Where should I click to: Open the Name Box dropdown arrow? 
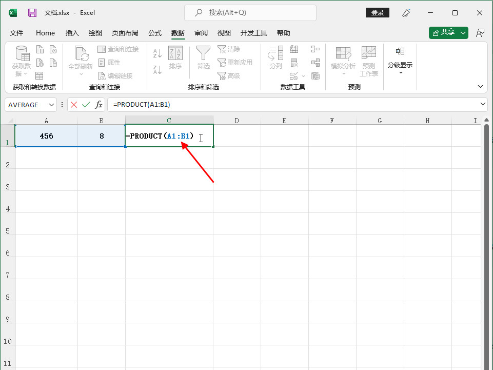[x=51, y=105]
